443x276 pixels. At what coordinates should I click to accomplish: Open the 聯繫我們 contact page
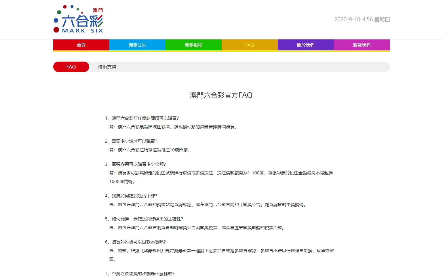(362, 45)
